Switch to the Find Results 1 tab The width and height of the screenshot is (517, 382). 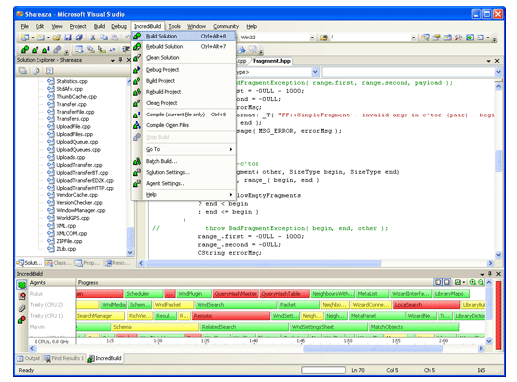pos(64,358)
